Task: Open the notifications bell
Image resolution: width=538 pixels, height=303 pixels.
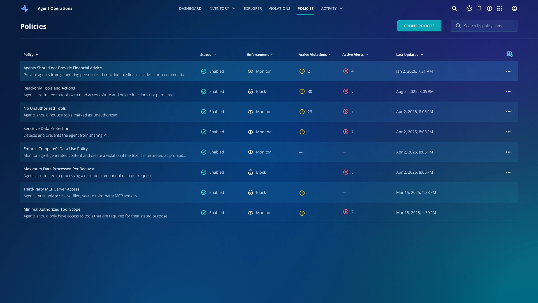Action: pyautogui.click(x=479, y=8)
